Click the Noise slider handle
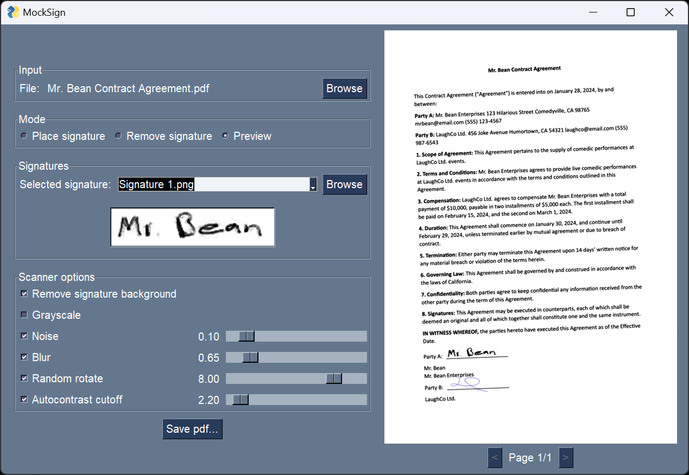Image resolution: width=689 pixels, height=475 pixels. click(246, 336)
